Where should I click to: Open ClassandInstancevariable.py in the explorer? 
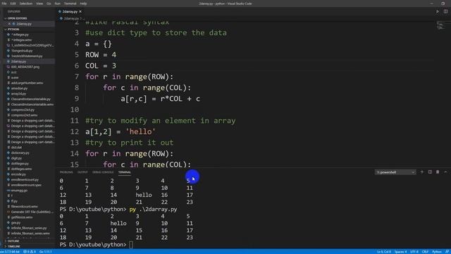(31, 99)
